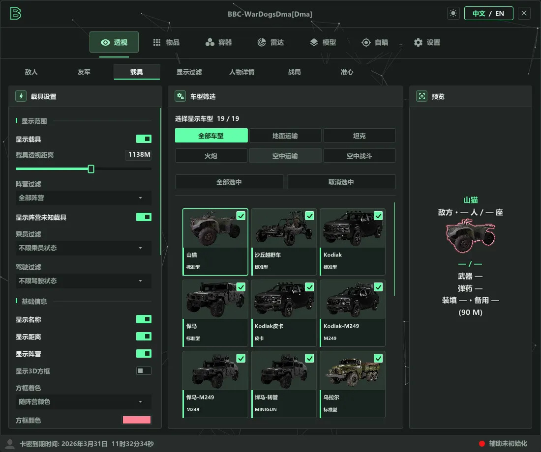Toggle the light/dark theme icon
Image resolution: width=541 pixels, height=452 pixels.
(x=453, y=13)
